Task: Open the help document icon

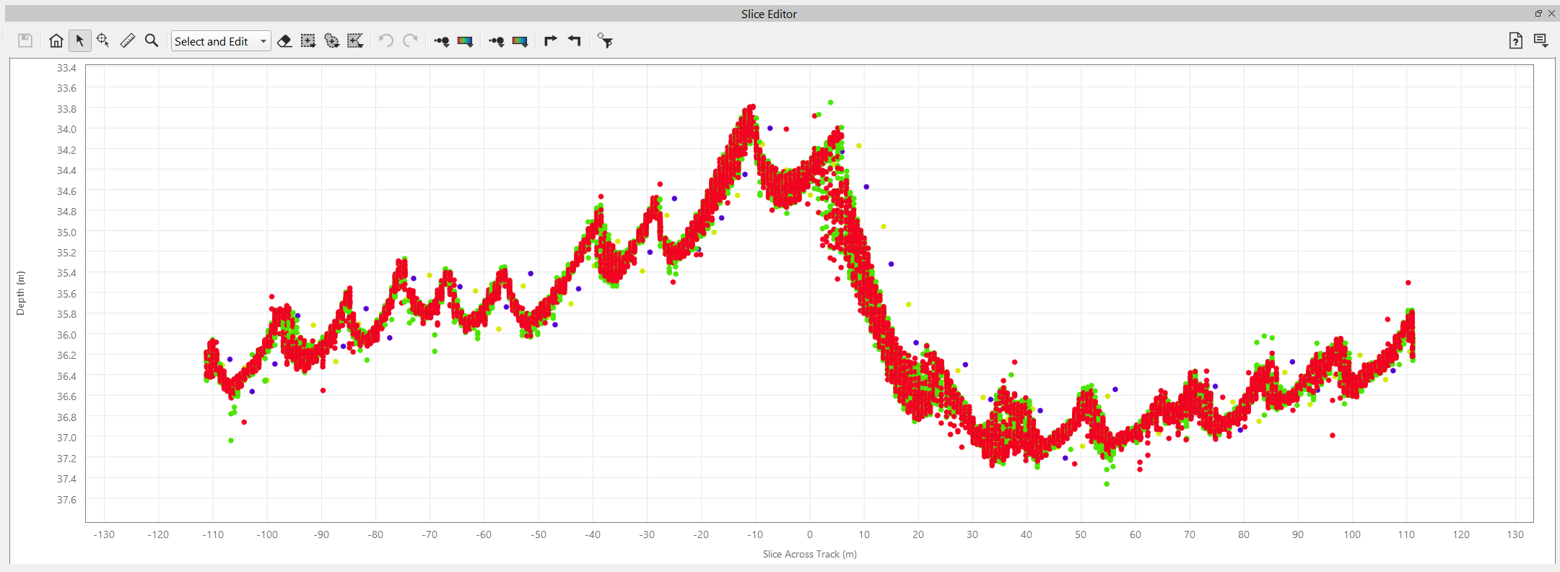Action: coord(1515,41)
